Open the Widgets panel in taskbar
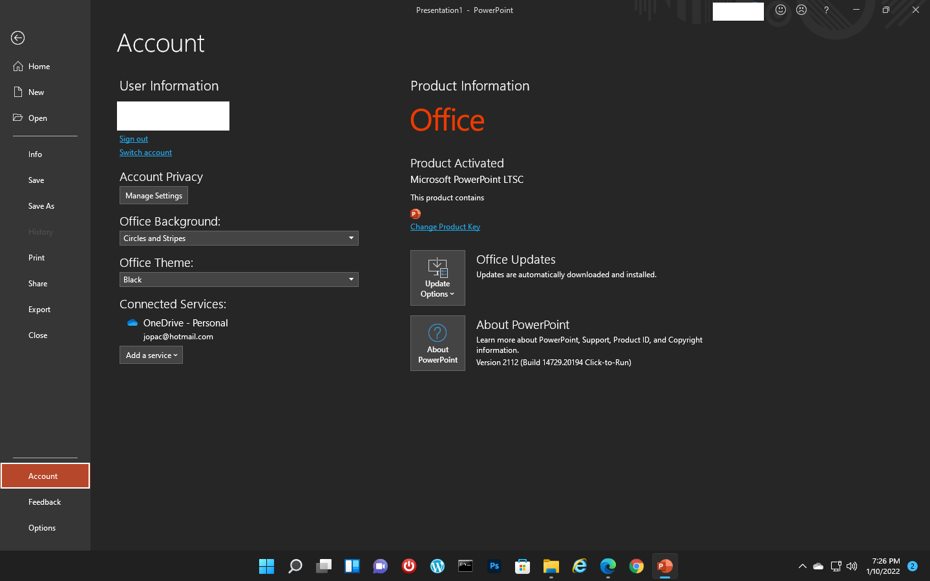 pyautogui.click(x=352, y=566)
